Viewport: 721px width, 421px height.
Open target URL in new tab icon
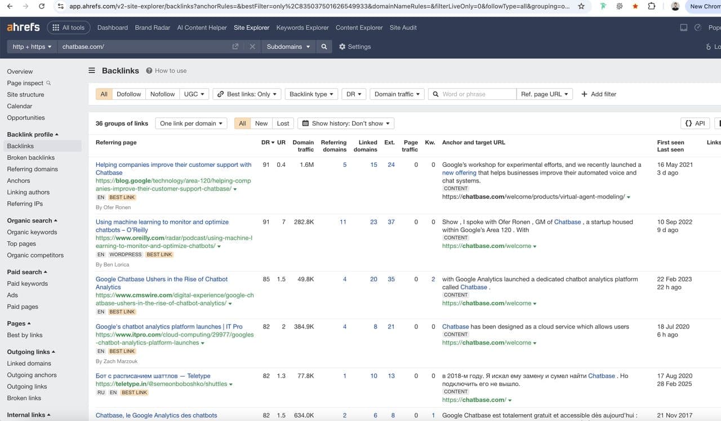click(x=235, y=47)
